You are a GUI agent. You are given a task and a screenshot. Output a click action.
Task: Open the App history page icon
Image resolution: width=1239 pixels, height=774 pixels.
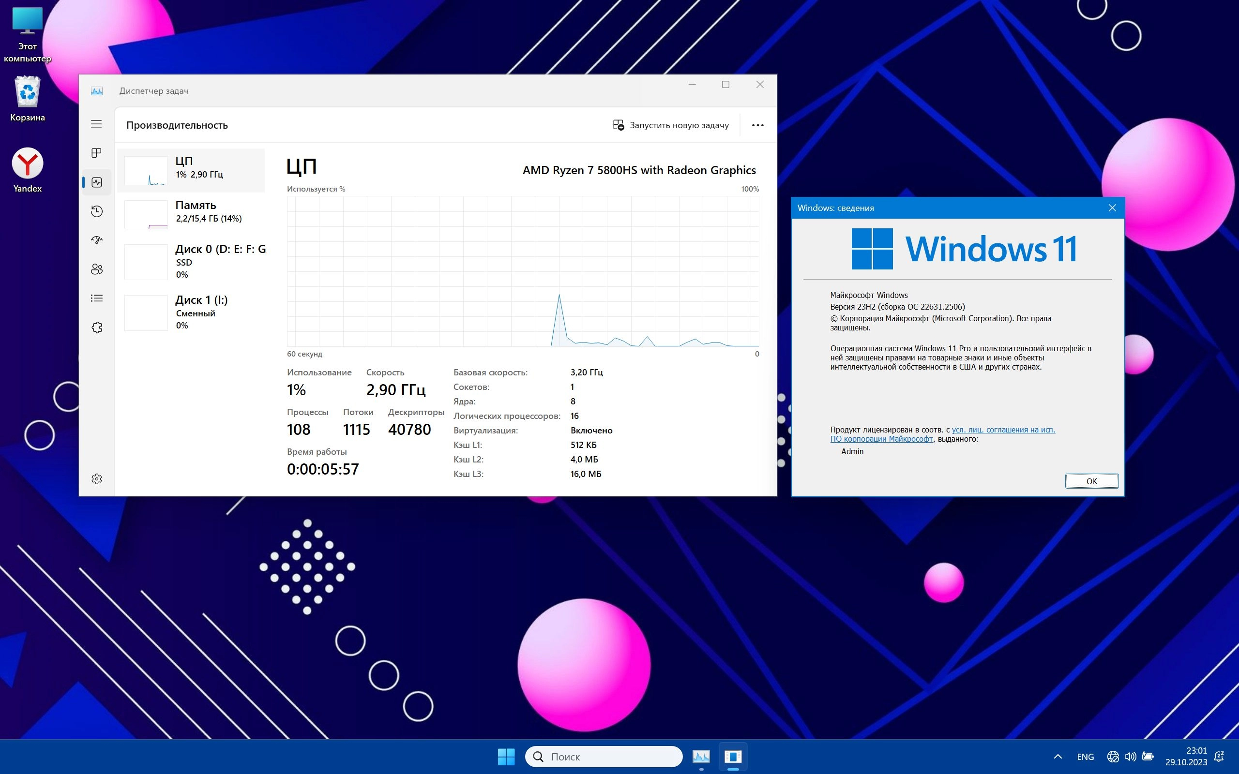coord(96,211)
